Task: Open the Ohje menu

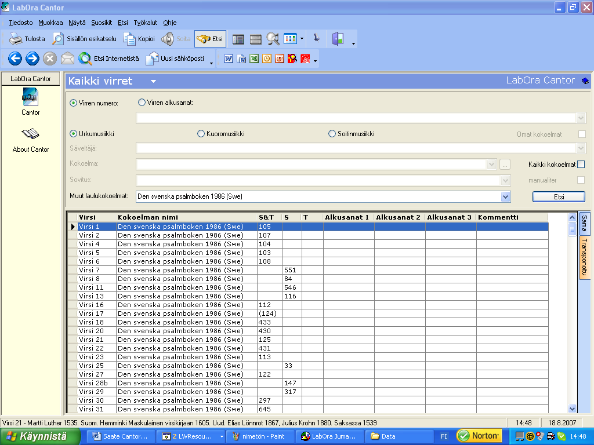Action: [x=170, y=23]
